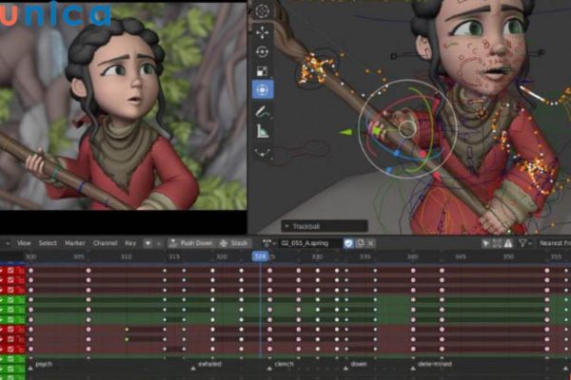
Task: Click the trackball rotation gizmo center
Action: 406,128
